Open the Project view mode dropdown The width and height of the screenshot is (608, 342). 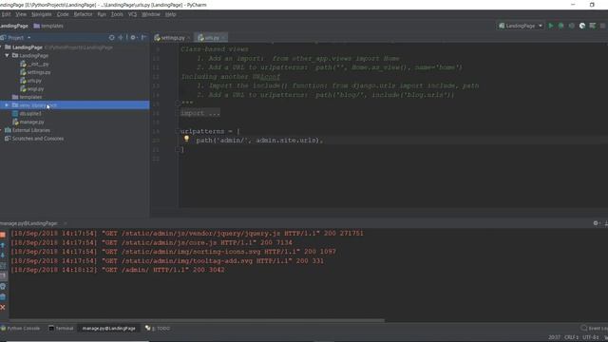pos(29,38)
